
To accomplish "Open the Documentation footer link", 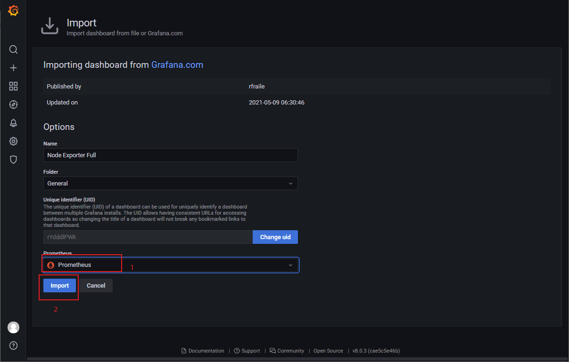I will tap(203, 351).
